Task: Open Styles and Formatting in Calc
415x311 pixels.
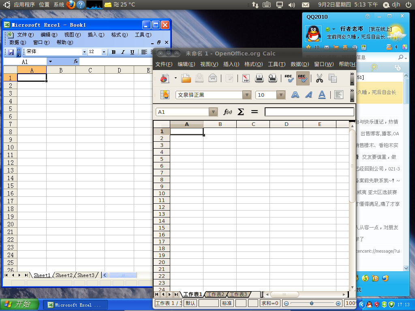Action: click(165, 95)
